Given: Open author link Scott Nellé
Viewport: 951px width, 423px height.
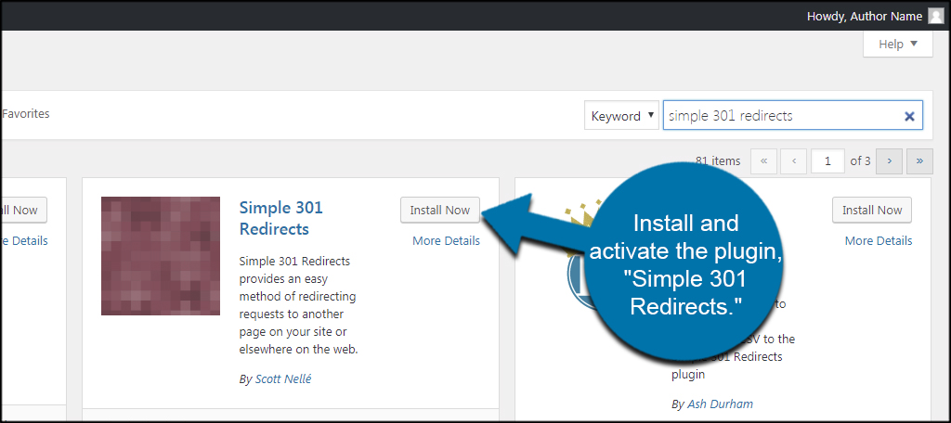Looking at the screenshot, I should tap(283, 379).
